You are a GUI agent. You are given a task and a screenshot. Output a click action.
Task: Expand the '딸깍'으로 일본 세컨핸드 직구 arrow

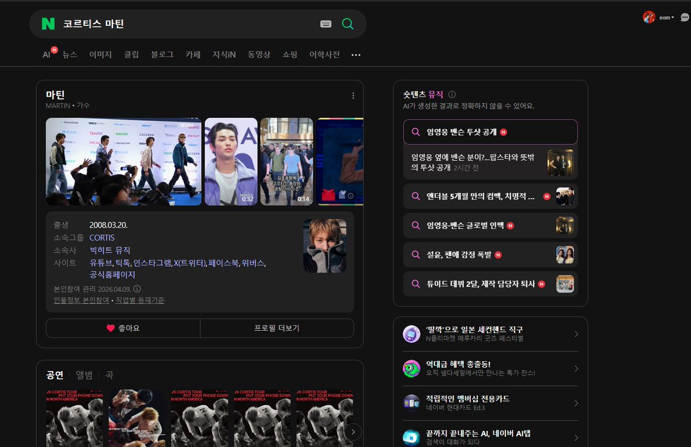(x=576, y=334)
